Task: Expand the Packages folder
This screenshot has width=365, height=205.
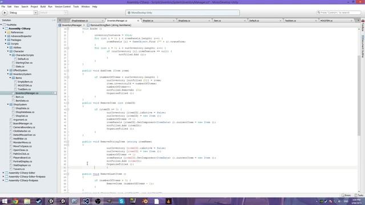Action: click(x=6, y=40)
